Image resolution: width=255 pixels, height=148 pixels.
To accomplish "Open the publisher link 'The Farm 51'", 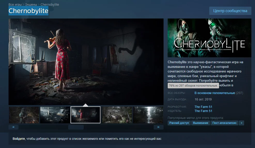I will tap(203, 111).
